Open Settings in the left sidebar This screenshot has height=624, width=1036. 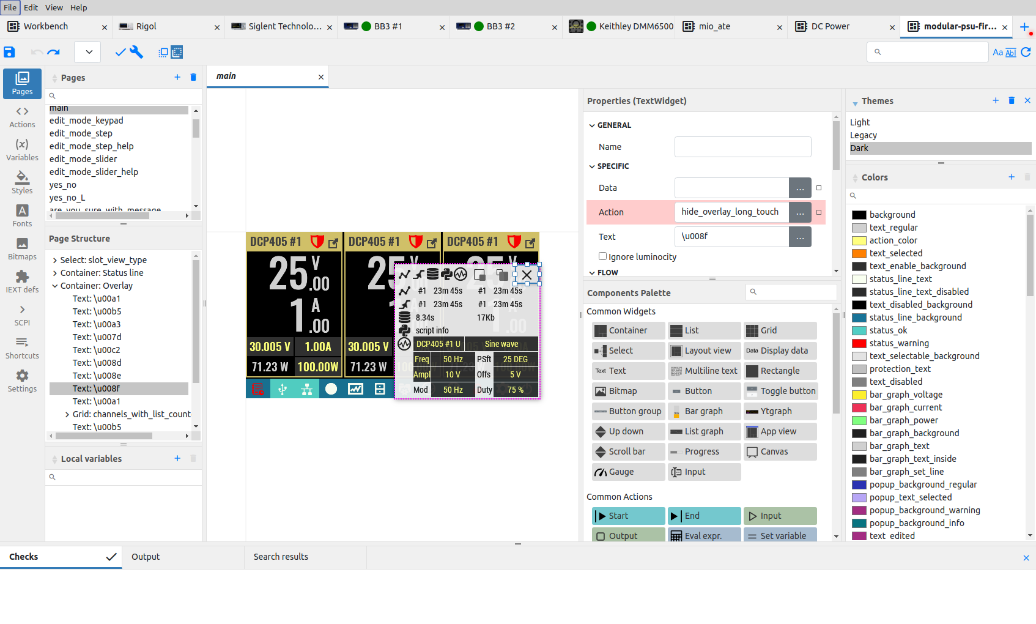pos(22,381)
